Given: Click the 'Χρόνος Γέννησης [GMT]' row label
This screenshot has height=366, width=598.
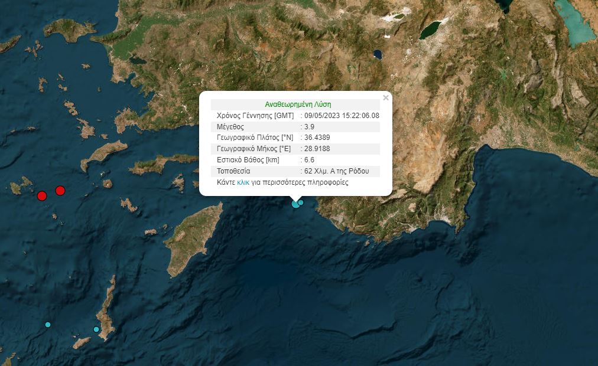Looking at the screenshot, I should (255, 116).
